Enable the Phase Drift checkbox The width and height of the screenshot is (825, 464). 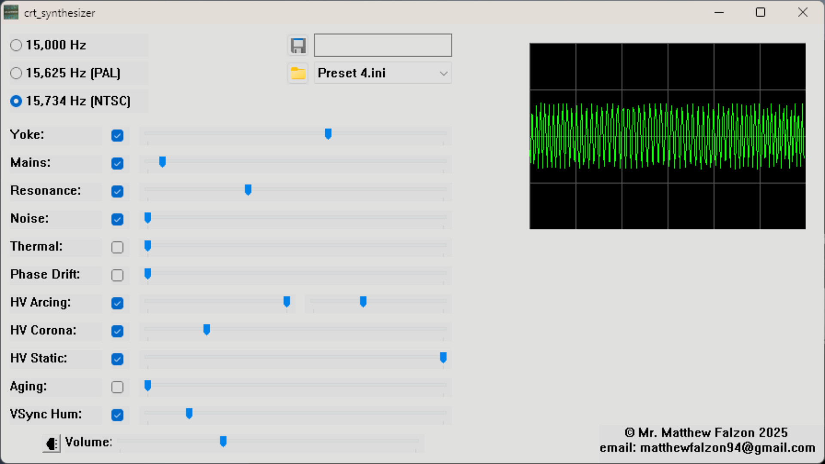pos(117,275)
